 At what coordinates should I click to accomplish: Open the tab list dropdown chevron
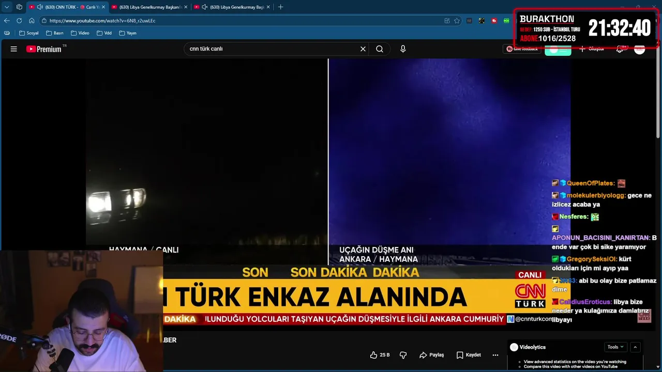pyautogui.click(x=7, y=7)
